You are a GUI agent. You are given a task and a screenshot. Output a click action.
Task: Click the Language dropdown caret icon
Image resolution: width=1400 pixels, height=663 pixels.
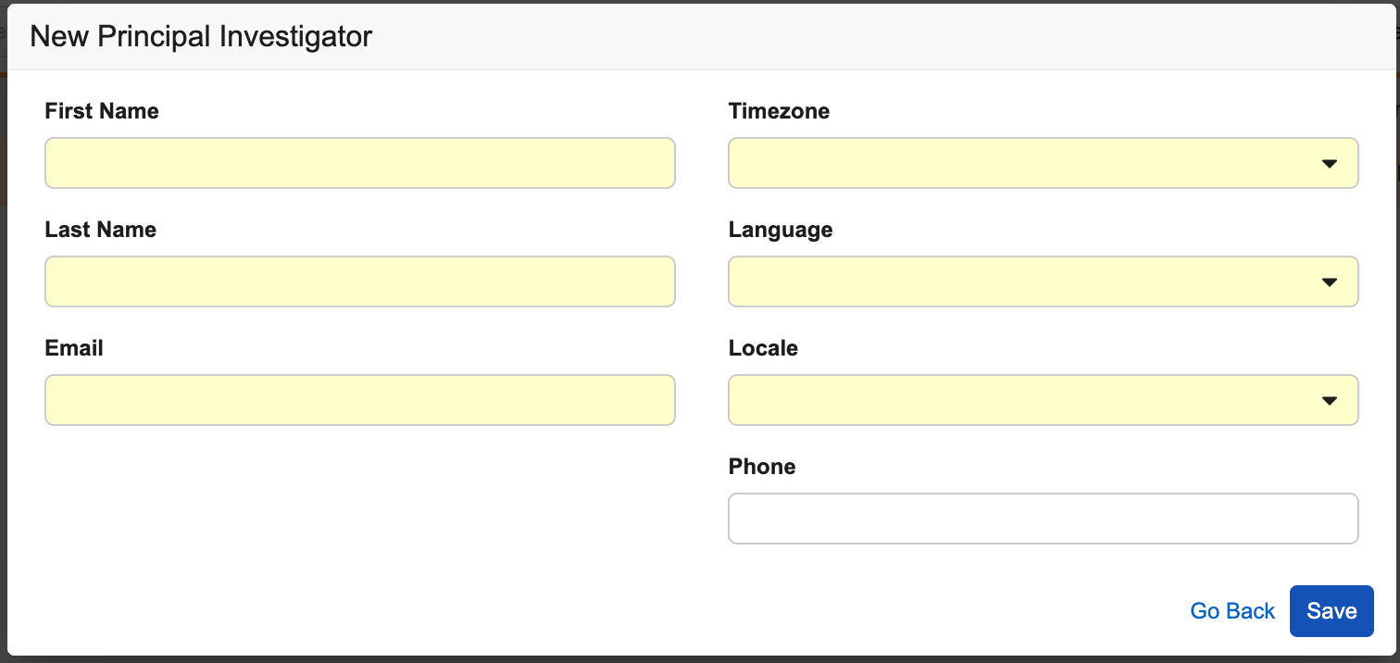coord(1330,282)
